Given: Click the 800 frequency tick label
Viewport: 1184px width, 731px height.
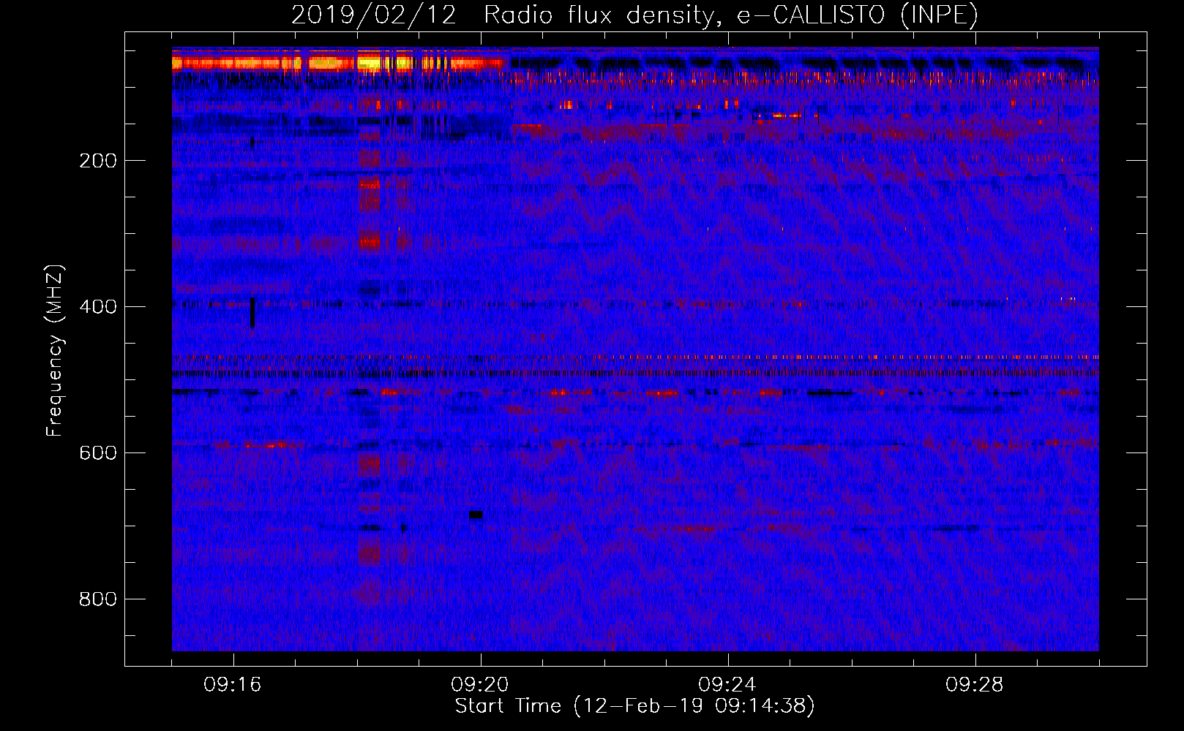Looking at the screenshot, I should point(98,599).
